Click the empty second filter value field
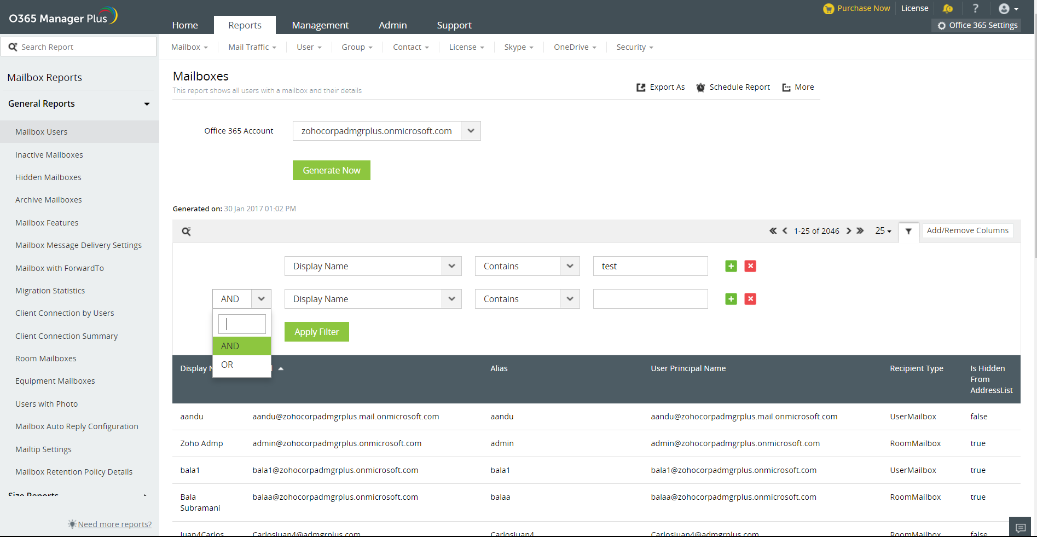This screenshot has height=537, width=1037. (651, 299)
